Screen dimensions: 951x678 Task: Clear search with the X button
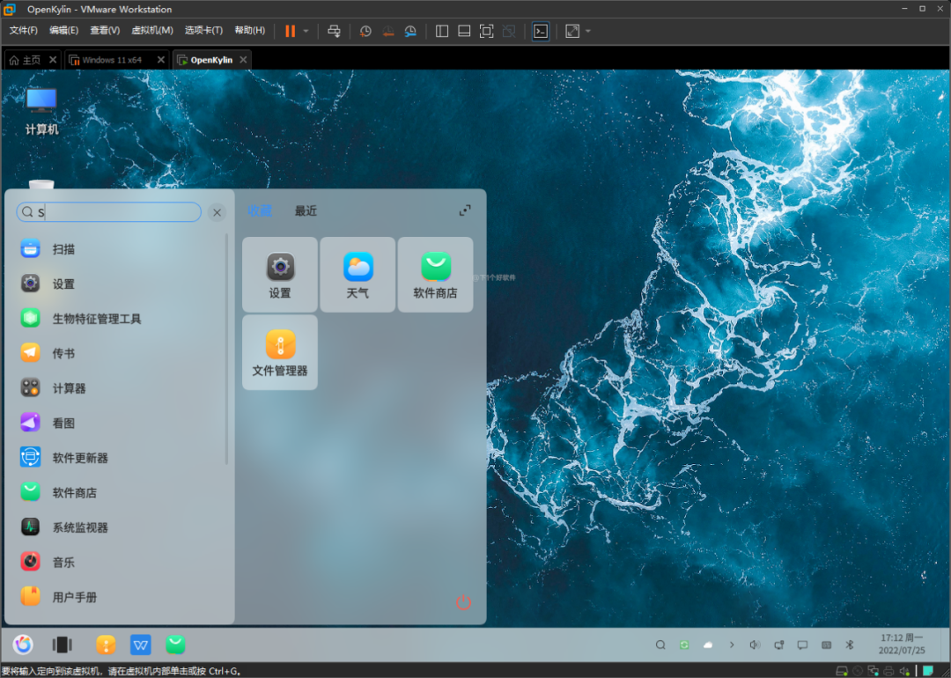217,212
